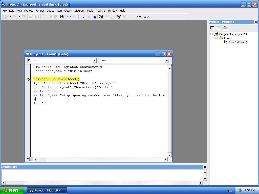Click Immediate window scroll right arrow
This screenshot has width=259, height=194.
201,183
